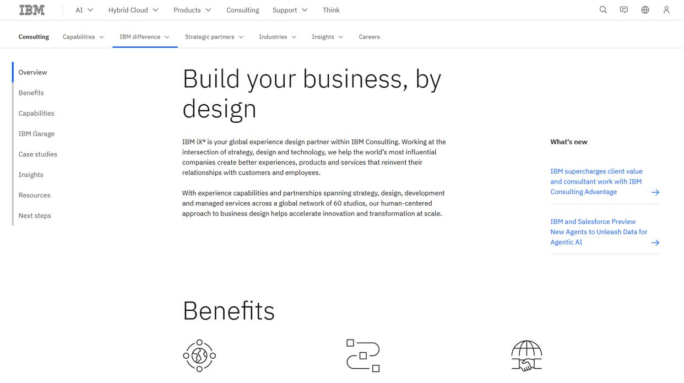
Task: Open the globe region selector icon
Action: point(645,10)
